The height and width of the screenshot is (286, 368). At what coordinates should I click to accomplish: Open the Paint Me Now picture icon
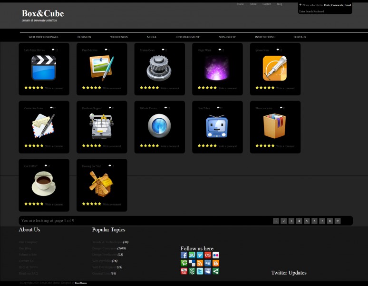pyautogui.click(x=102, y=68)
